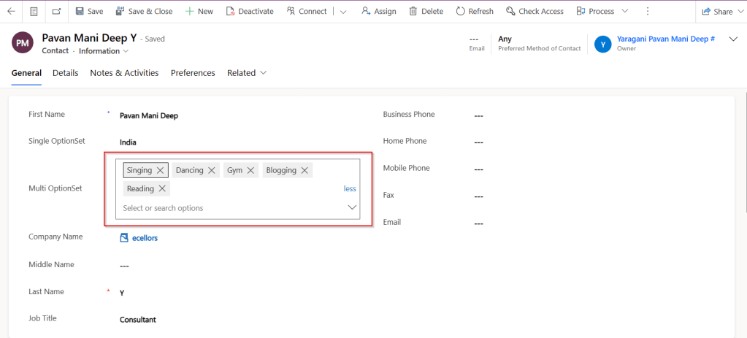The image size is (747, 338).
Task: Click the Save button in toolbar
Action: (x=89, y=11)
